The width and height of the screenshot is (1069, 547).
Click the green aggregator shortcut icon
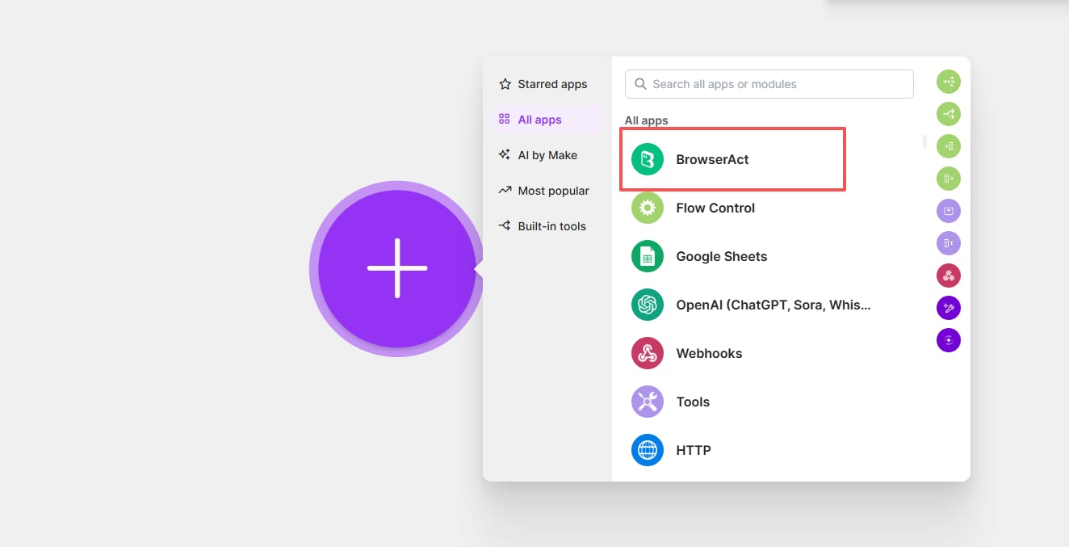949,146
